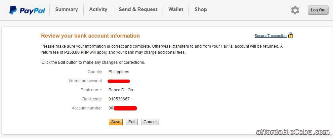333x138 pixels.
Task: Click the affordableCebu.com watermark
Action: coord(293,132)
